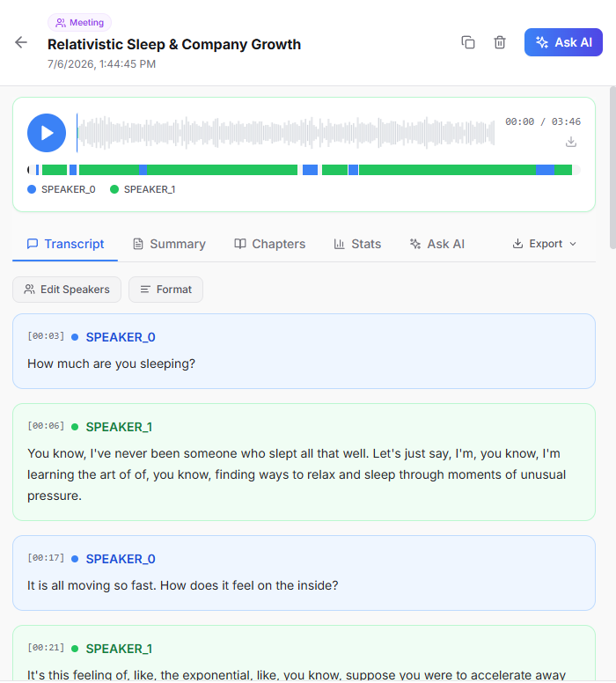Open the Stats tab
Image resolution: width=616 pixels, height=683 pixels.
(x=357, y=244)
